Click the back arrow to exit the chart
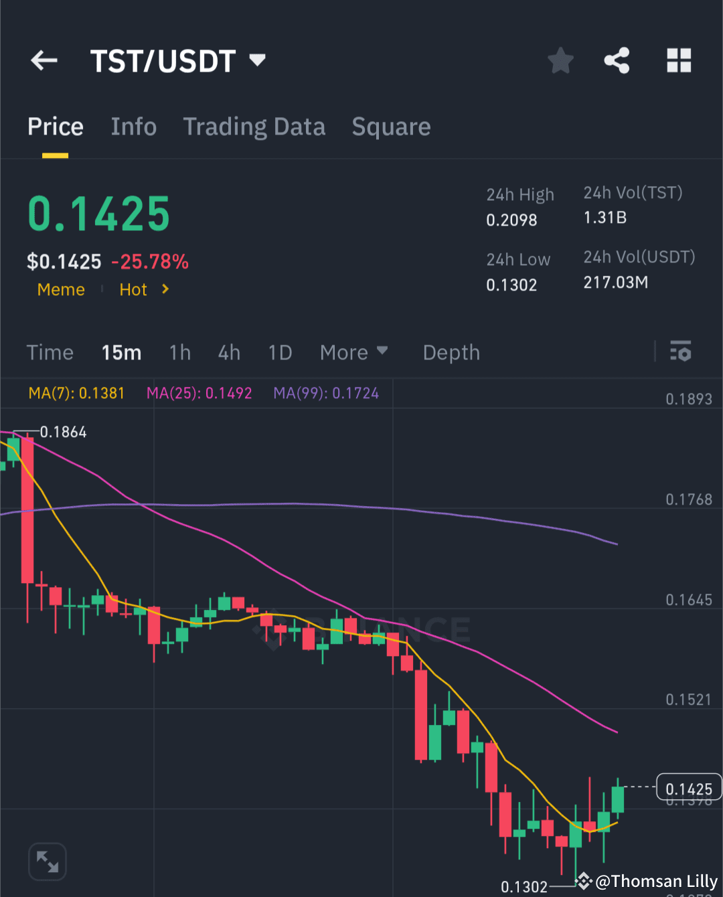 (44, 60)
